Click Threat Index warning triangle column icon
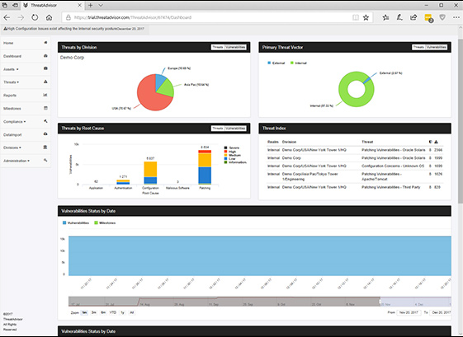Screen dimensions: 463x337 [436, 142]
